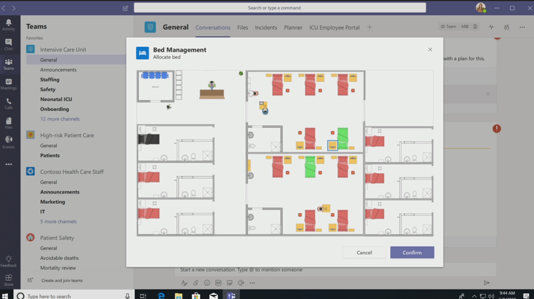
Task: Go back with the left arrow
Action: coord(4,8)
